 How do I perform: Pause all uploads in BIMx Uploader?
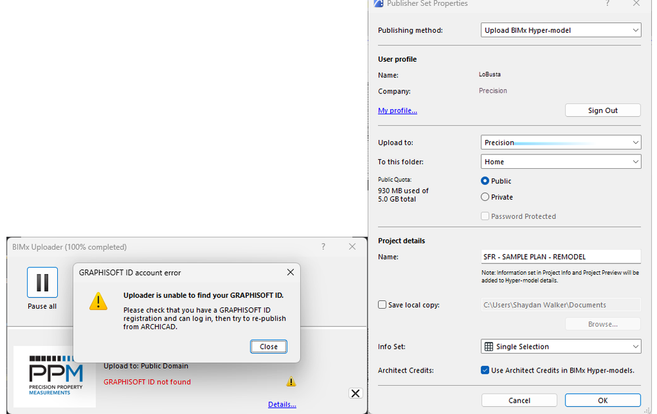pos(42,283)
